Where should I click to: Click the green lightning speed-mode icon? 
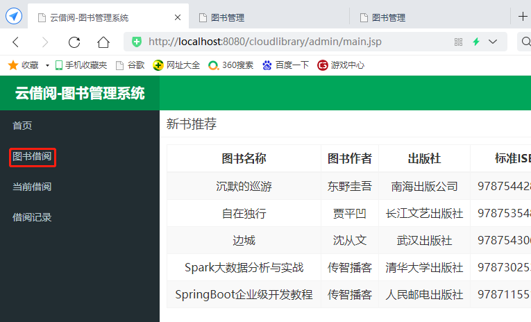(x=476, y=42)
